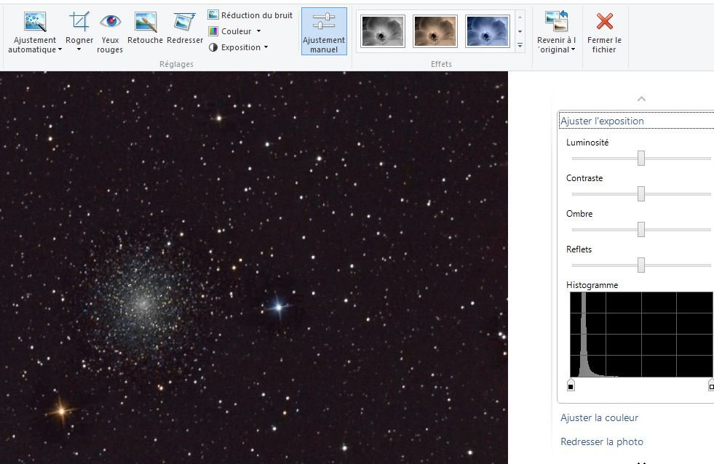Click the orange star in the photo

[61, 412]
